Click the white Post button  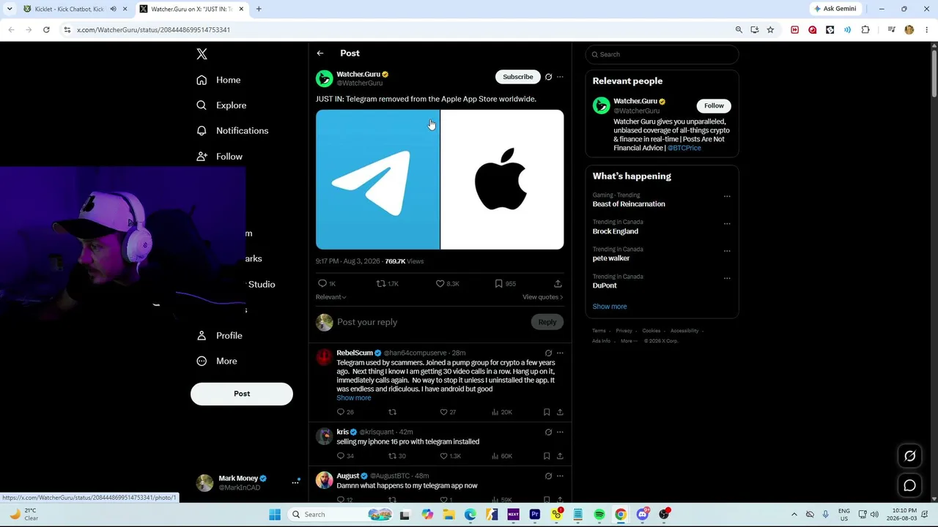point(242,394)
